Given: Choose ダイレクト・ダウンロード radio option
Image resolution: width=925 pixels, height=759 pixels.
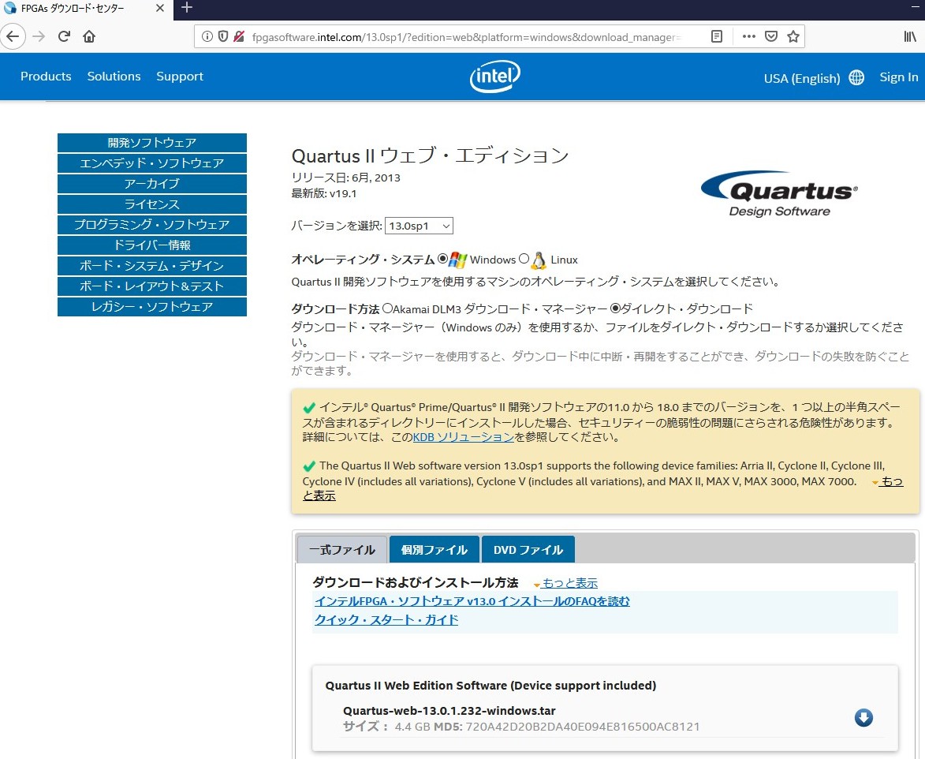Looking at the screenshot, I should [x=615, y=308].
